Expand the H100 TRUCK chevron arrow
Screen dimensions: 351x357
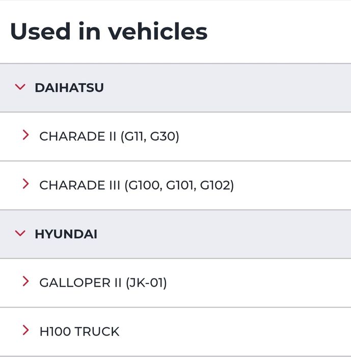[x=25, y=330]
